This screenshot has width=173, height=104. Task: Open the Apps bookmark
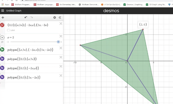tap(5, 5)
